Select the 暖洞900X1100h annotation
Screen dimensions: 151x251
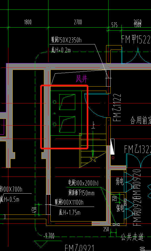tap(69, 202)
